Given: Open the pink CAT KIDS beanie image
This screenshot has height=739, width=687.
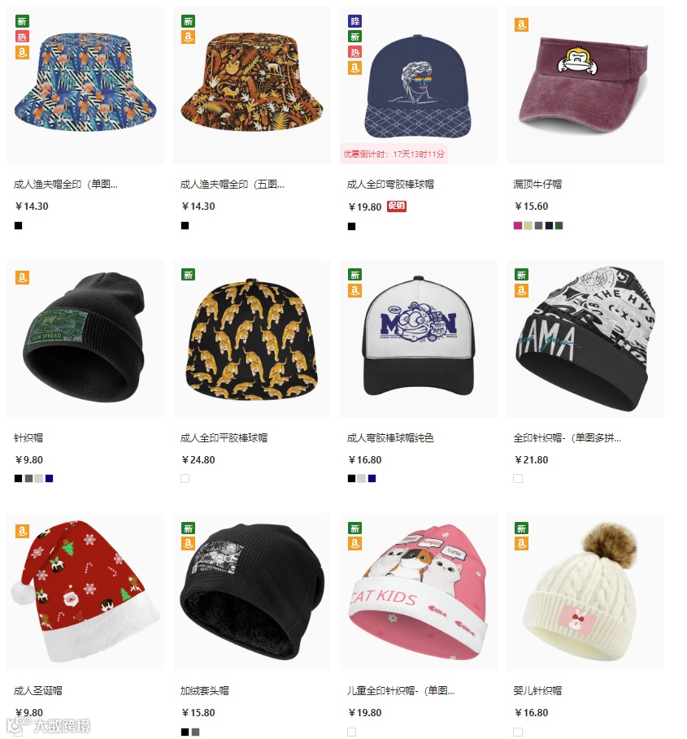Looking at the screenshot, I should click(x=419, y=592).
